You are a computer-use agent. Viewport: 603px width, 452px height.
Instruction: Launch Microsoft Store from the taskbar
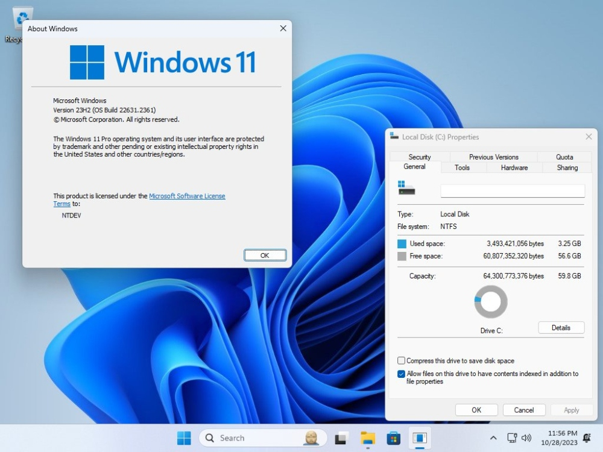click(x=394, y=438)
